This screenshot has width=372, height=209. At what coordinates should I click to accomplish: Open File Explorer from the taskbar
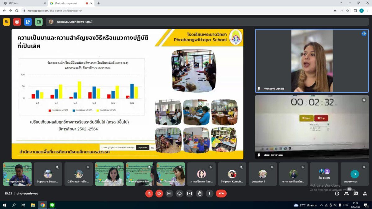coord(33,205)
